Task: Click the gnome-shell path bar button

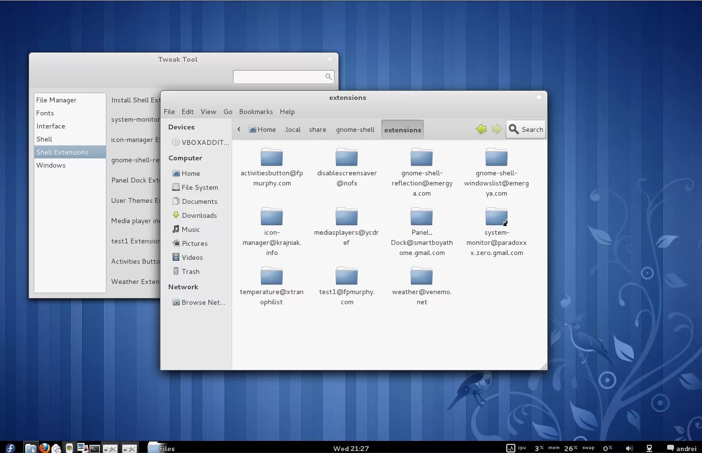Action: coord(355,129)
